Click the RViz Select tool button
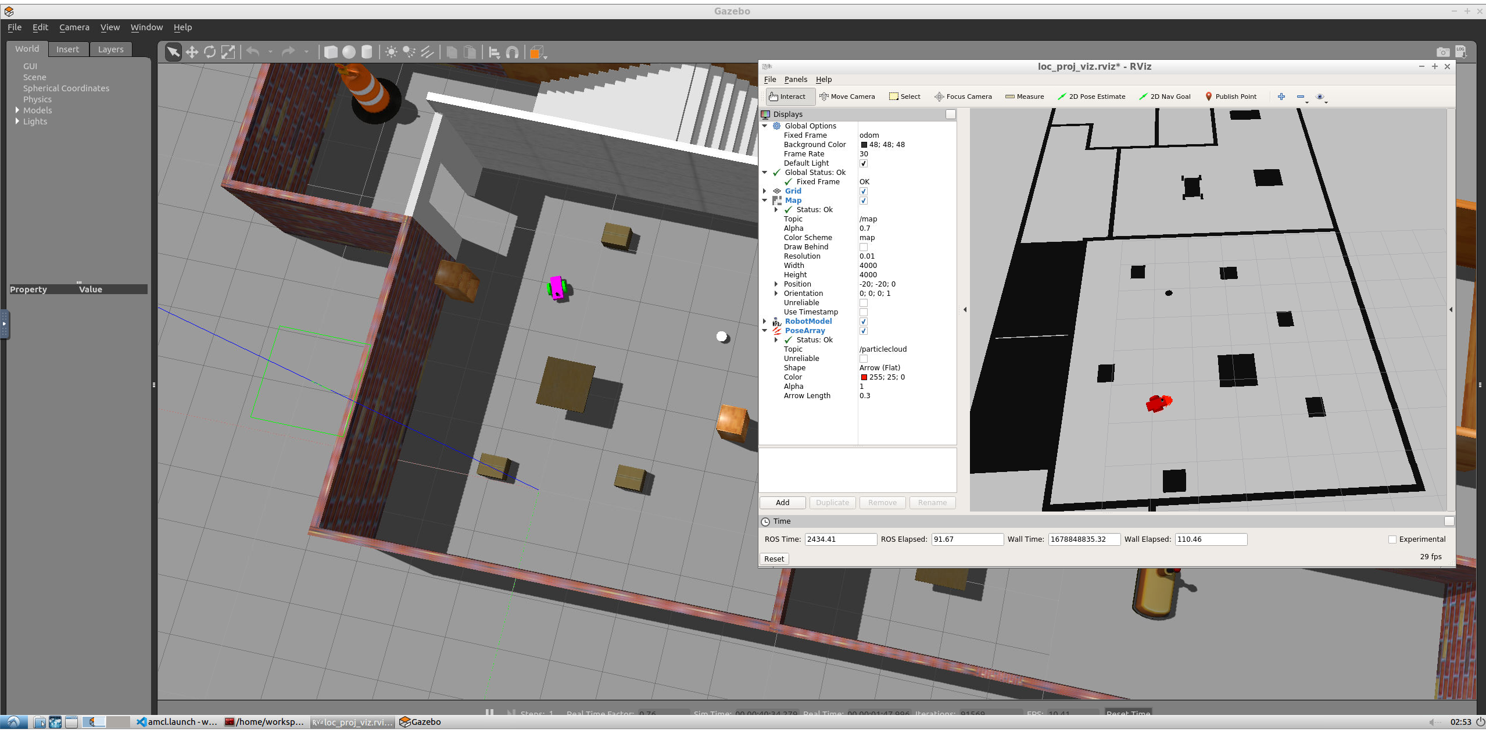This screenshot has width=1486, height=733. pyautogui.click(x=904, y=96)
